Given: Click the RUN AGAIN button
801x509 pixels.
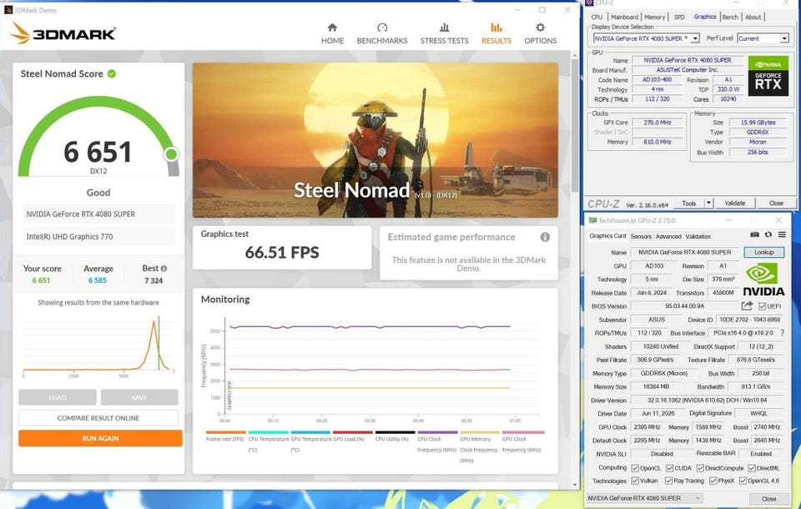Looking at the screenshot, I should [x=100, y=438].
